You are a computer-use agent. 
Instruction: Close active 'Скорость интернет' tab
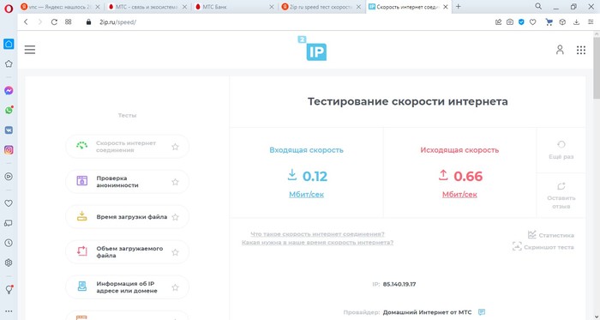[x=447, y=7]
